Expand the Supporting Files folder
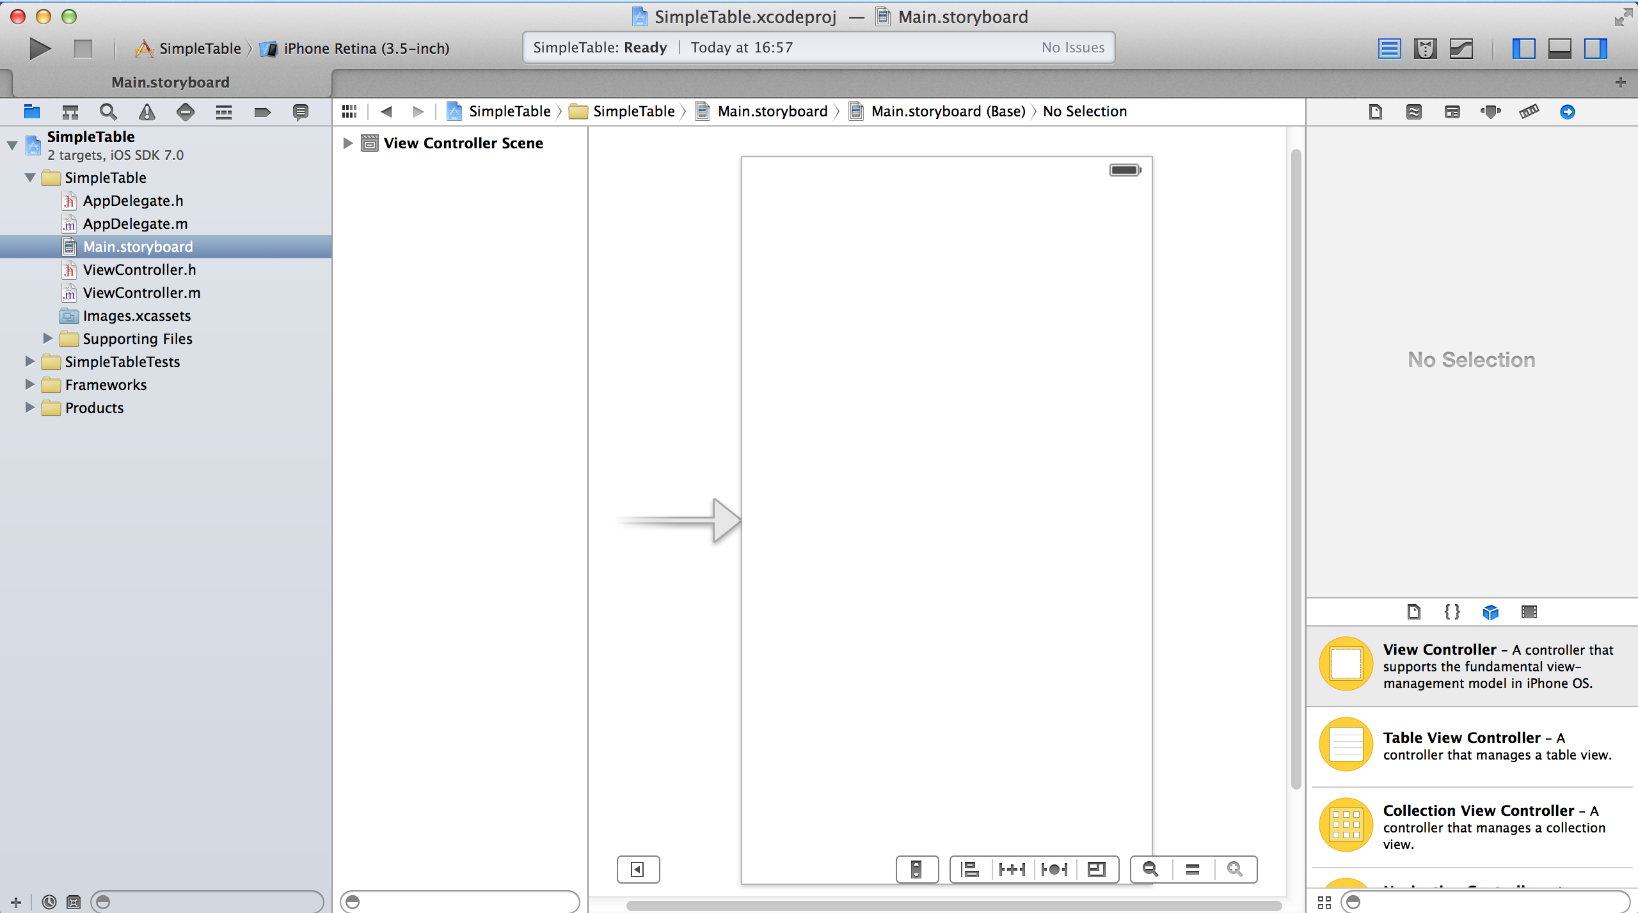Image resolution: width=1638 pixels, height=913 pixels. pyautogui.click(x=48, y=338)
